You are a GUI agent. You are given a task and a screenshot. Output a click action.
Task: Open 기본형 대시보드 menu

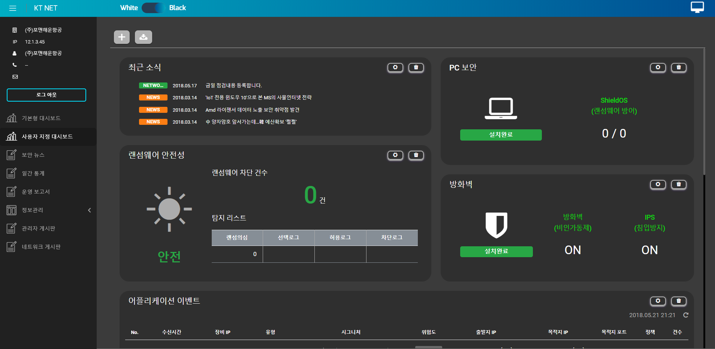point(41,118)
